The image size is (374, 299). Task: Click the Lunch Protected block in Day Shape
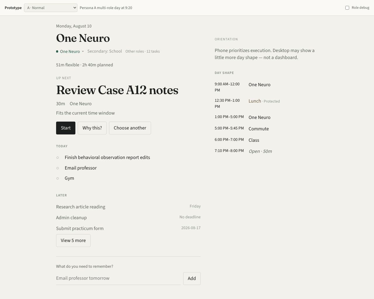point(264,101)
